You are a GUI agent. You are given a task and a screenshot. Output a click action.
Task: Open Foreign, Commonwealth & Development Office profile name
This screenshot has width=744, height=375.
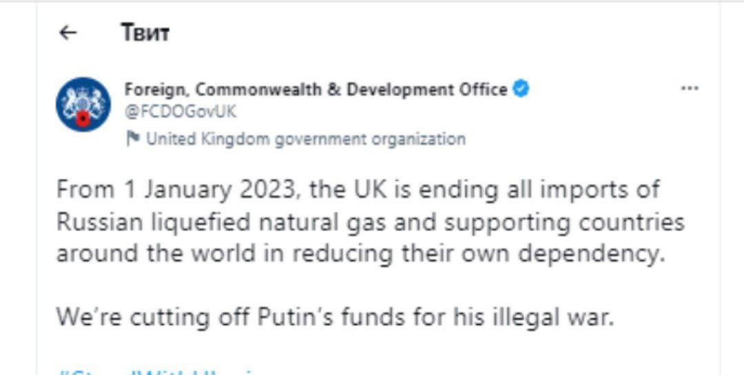click(x=316, y=89)
